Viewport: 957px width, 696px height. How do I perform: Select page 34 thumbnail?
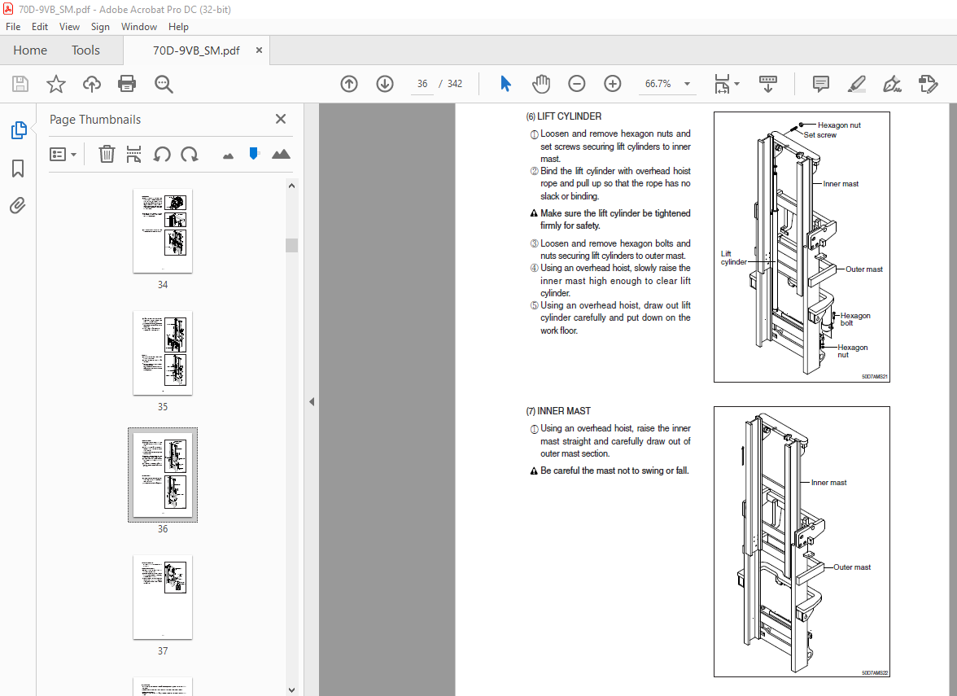163,231
